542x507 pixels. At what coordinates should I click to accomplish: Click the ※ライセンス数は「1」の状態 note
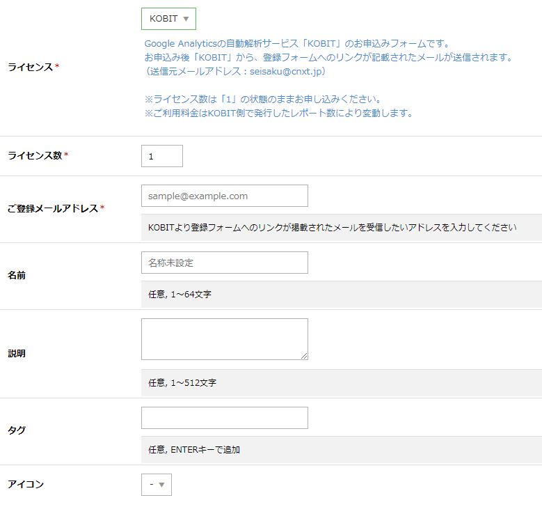[x=264, y=100]
